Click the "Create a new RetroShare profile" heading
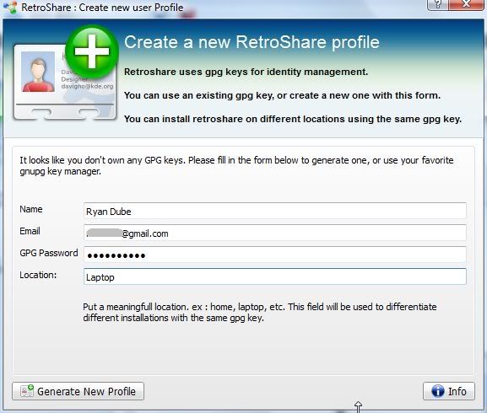 tap(252, 42)
